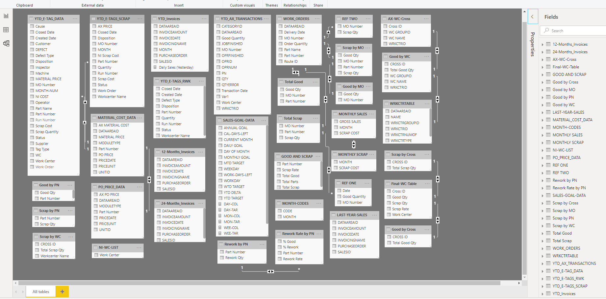Expand 12-Months_Invoices in Fields list

click(543, 44)
